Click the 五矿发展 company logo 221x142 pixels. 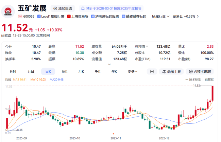point(8,11)
